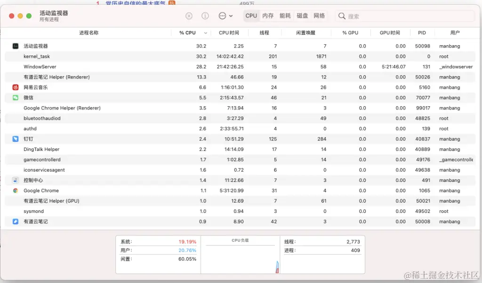Image resolution: width=482 pixels, height=283 pixels.
Task: Expand the chevron next to ellipsis button
Action: (231, 16)
